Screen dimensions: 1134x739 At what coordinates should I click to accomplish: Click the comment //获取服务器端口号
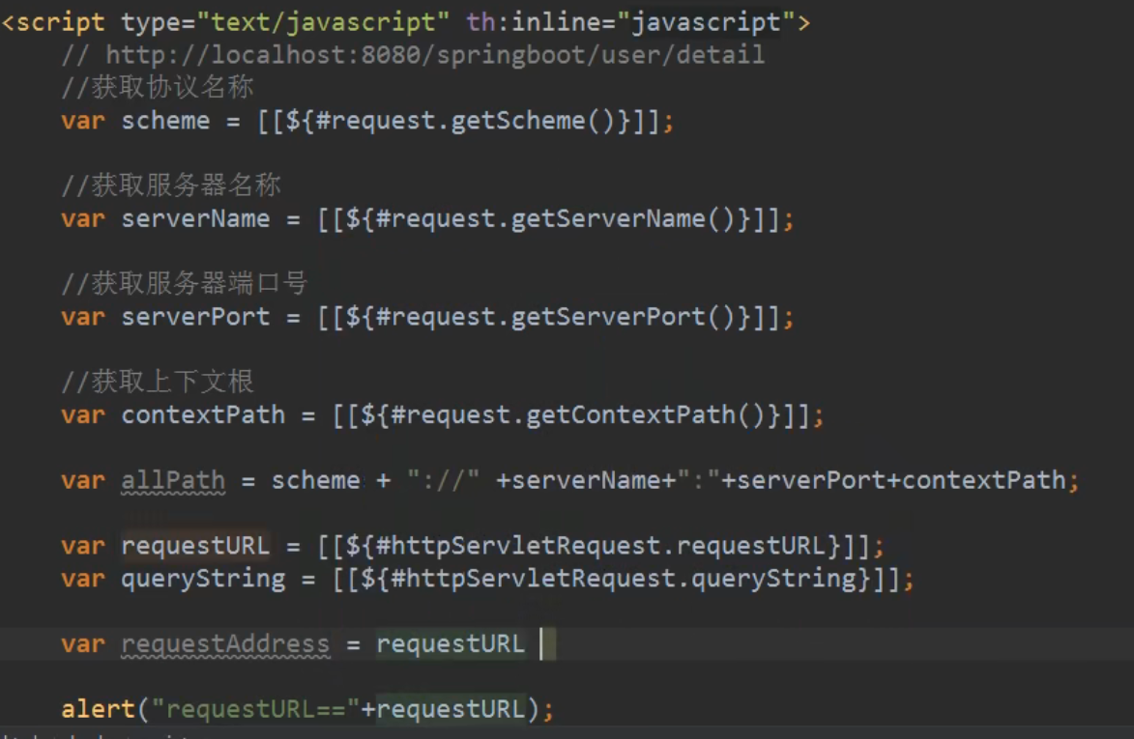click(186, 283)
